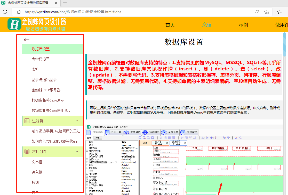The height and width of the screenshot is (195, 288).
Task: Collapse the 进阶篇 section chevron
Action: pos(77,121)
